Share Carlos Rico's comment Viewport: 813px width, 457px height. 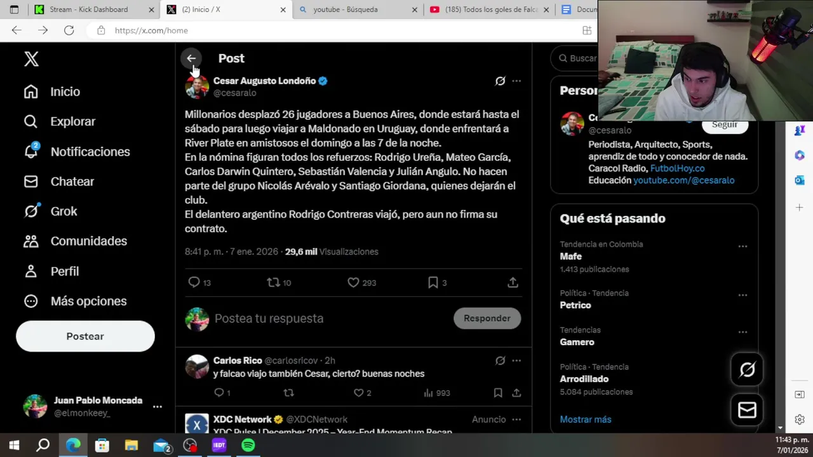(516, 393)
